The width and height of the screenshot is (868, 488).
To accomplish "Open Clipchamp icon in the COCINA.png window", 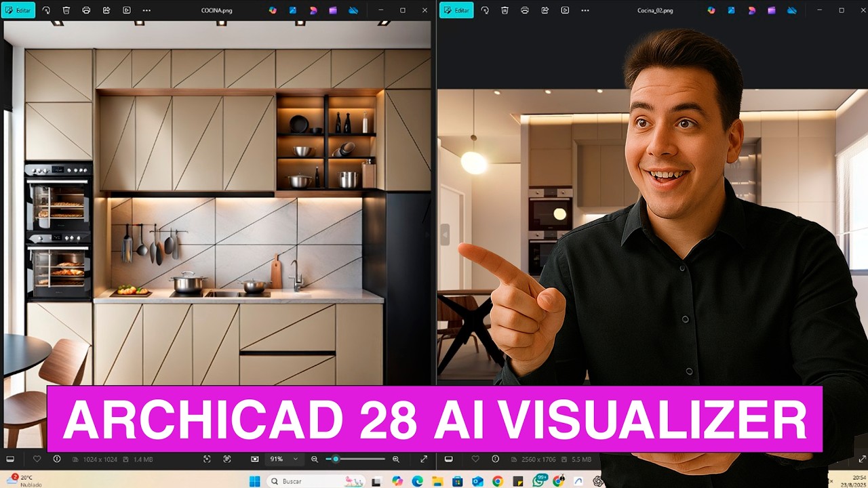I will click(333, 10).
